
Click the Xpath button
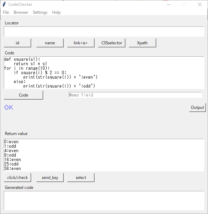pos(143,43)
